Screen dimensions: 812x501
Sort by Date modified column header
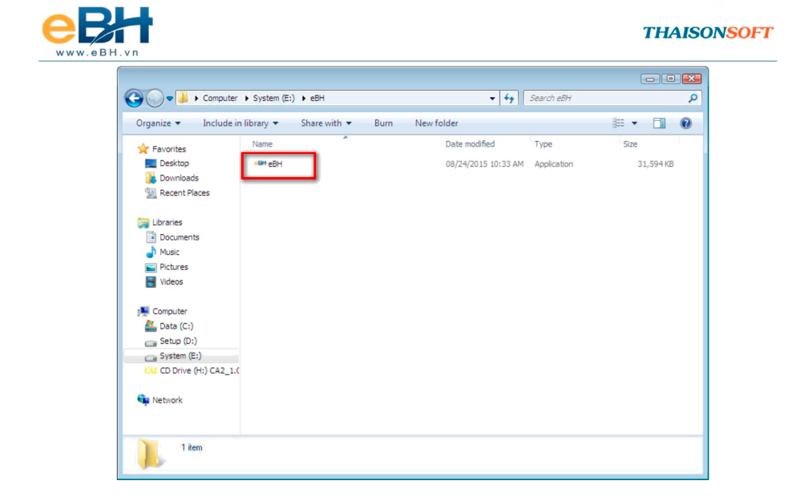click(x=470, y=144)
